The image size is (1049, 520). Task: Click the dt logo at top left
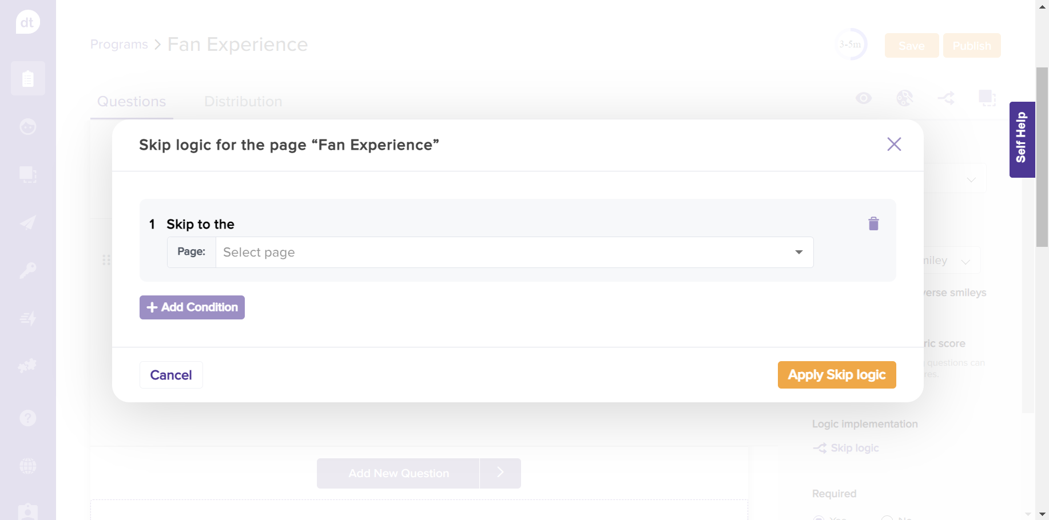(x=27, y=23)
